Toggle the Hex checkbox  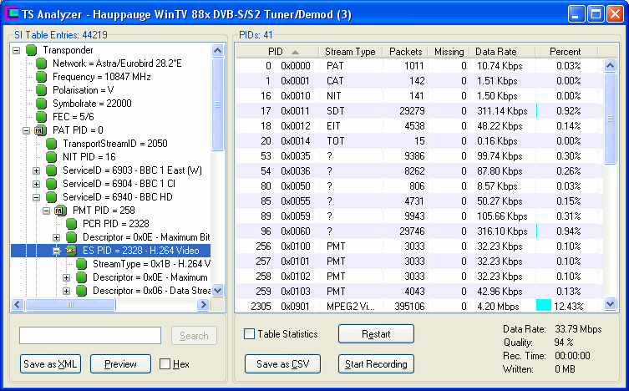click(x=165, y=364)
